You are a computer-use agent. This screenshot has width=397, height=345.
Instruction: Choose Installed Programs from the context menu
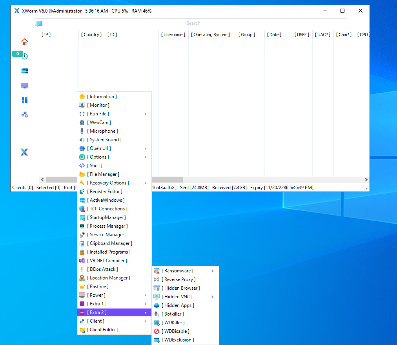coord(109,252)
